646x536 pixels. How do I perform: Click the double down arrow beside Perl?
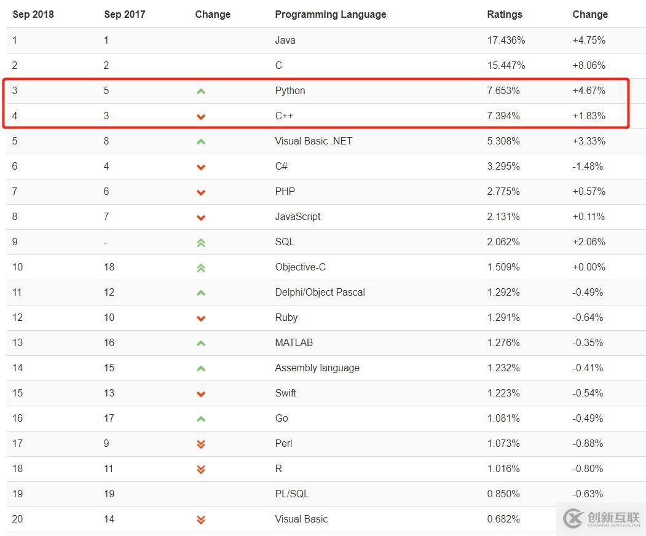tap(200, 444)
